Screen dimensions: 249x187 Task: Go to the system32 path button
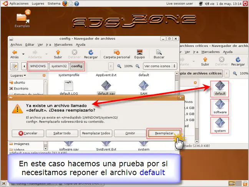pyautogui.click(x=59, y=66)
